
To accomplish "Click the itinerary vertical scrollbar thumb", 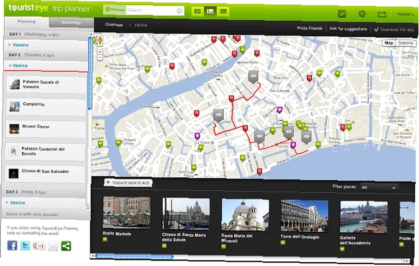I will tap(90, 73).
